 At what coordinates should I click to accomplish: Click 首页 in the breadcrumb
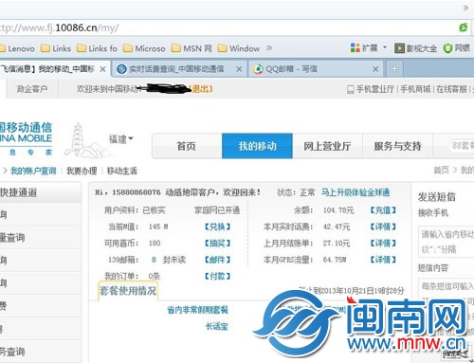(441, 171)
